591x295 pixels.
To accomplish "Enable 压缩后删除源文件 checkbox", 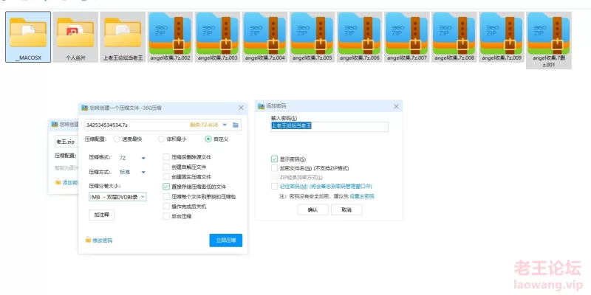I will coord(166,157).
